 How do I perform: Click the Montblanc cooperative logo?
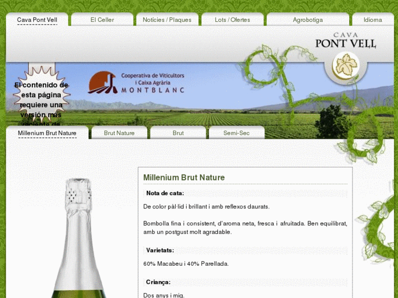[x=136, y=83]
